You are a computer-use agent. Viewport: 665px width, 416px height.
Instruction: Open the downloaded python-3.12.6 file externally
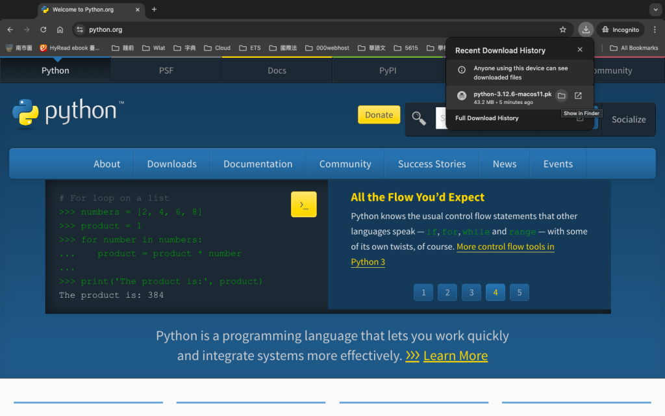point(578,96)
